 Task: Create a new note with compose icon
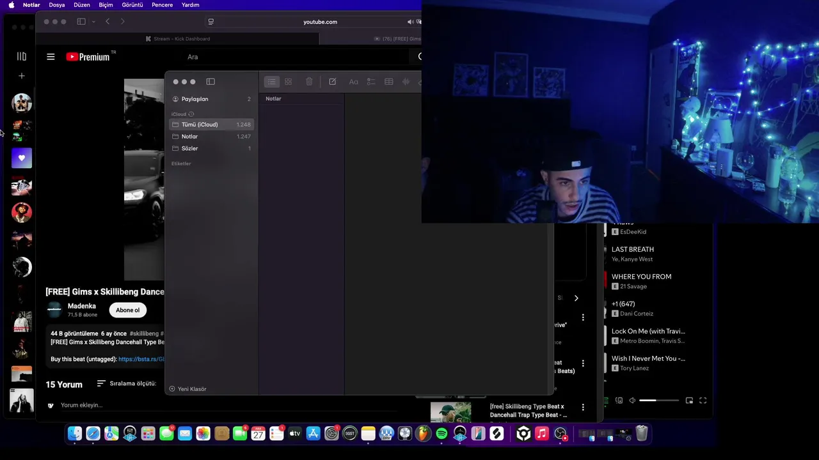(332, 82)
